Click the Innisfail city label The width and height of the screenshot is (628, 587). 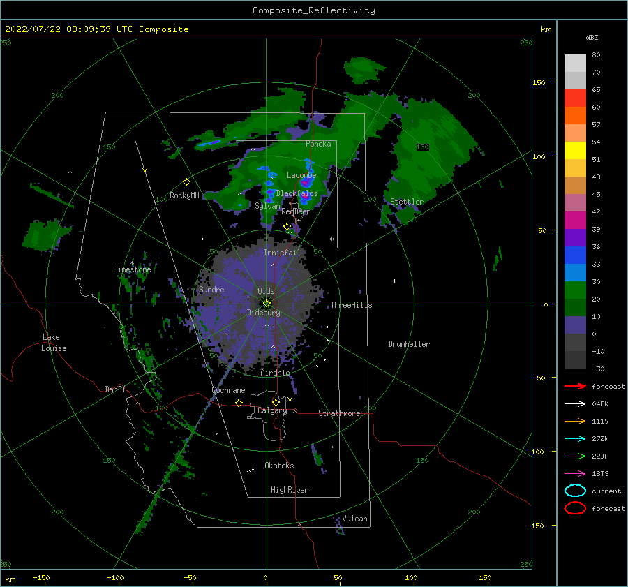tap(282, 253)
